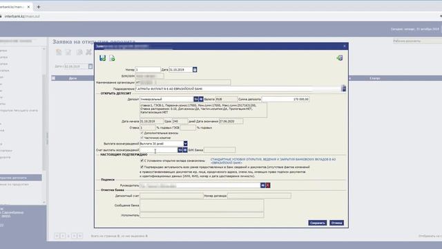Click the Сумма депозита field
Screen dimensions: 442x249
(285, 99)
